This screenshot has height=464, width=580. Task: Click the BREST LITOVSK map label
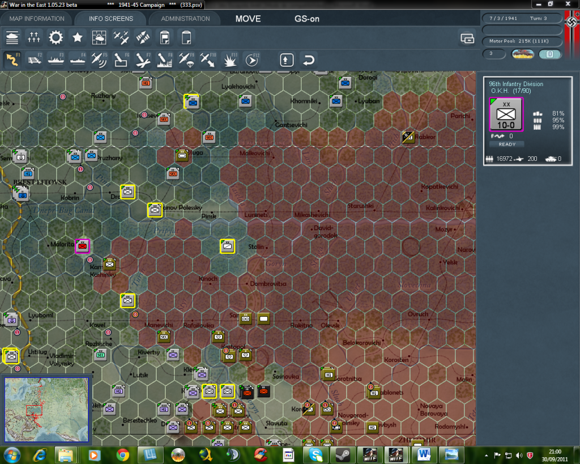pyautogui.click(x=40, y=182)
